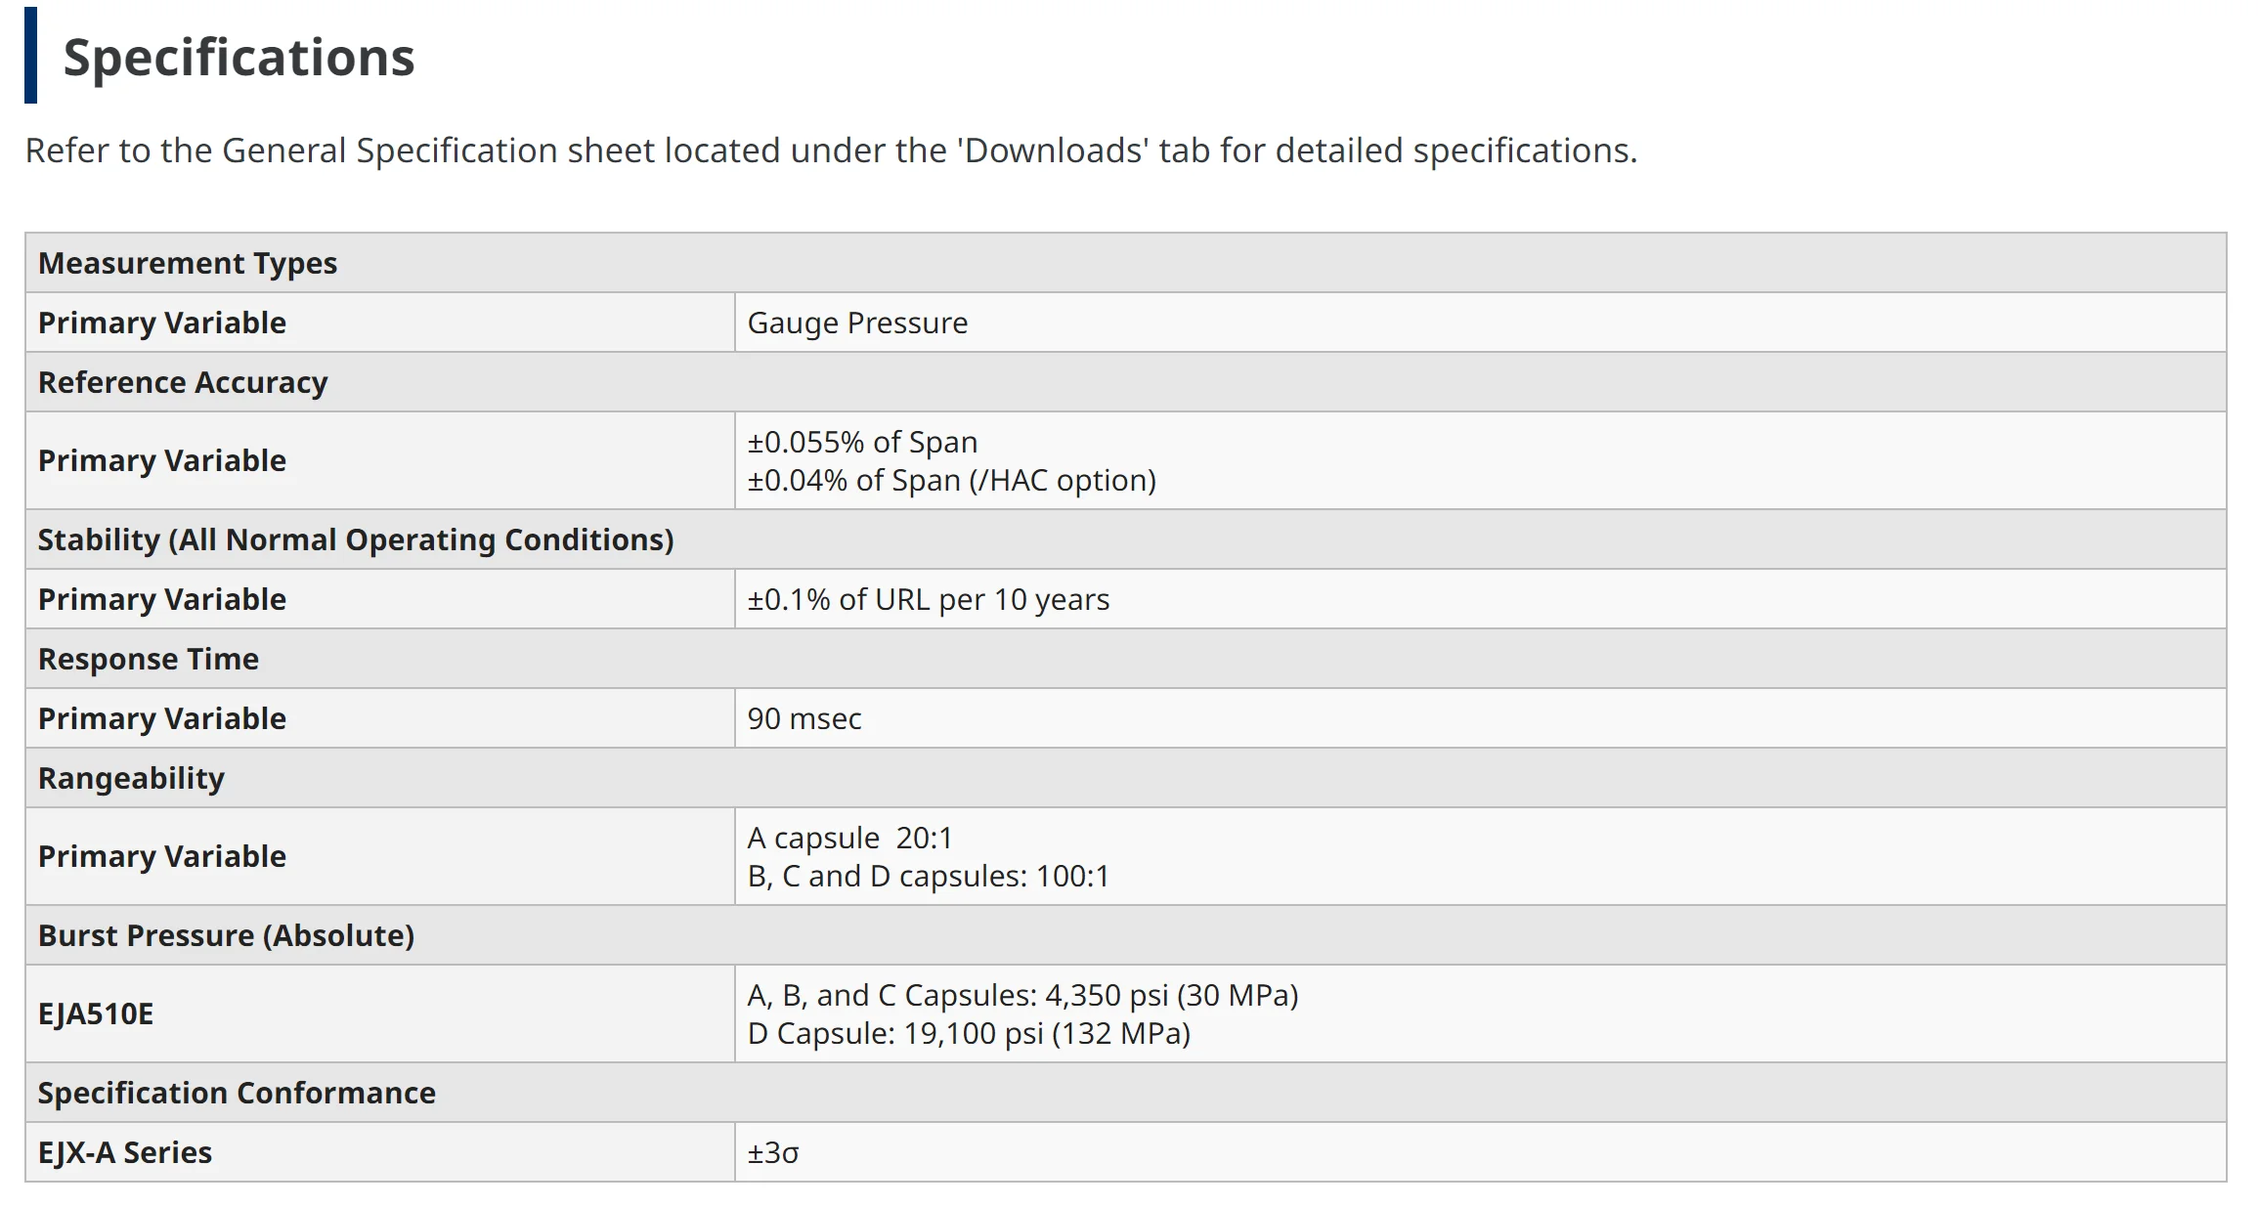
Task: Click the Gauge Pressure value cell
Action: pos(857,323)
